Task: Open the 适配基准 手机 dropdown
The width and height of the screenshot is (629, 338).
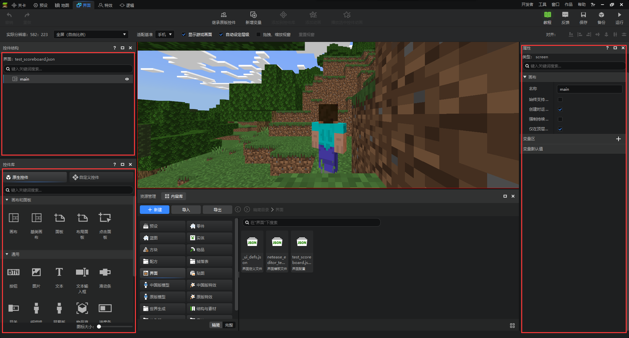Action: [165, 34]
